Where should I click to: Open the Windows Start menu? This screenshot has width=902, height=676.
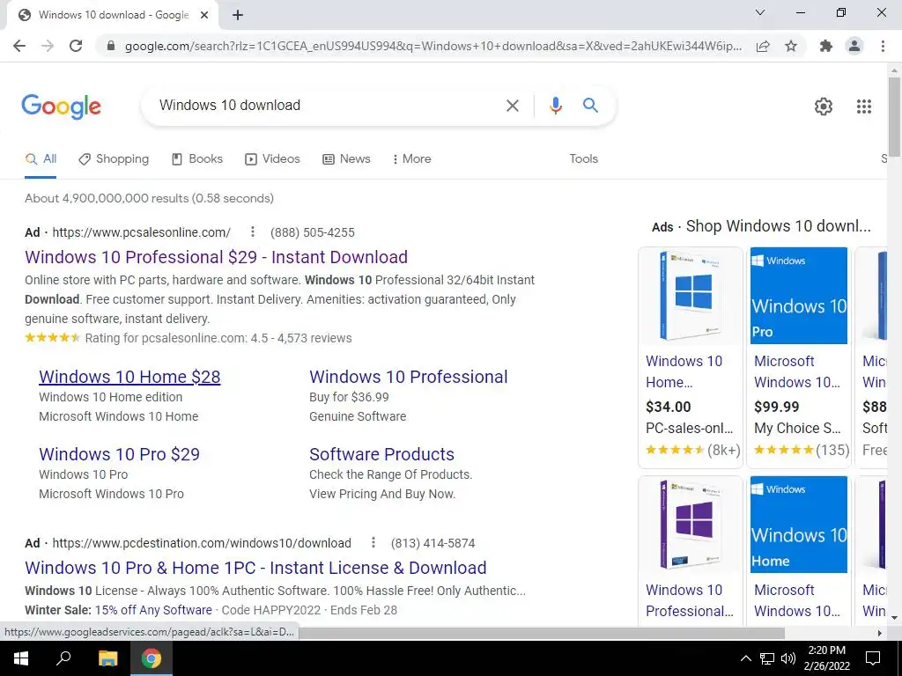21,658
